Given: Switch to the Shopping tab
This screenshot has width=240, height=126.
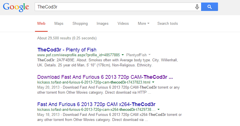Looking at the screenshot, I should click(x=80, y=24).
